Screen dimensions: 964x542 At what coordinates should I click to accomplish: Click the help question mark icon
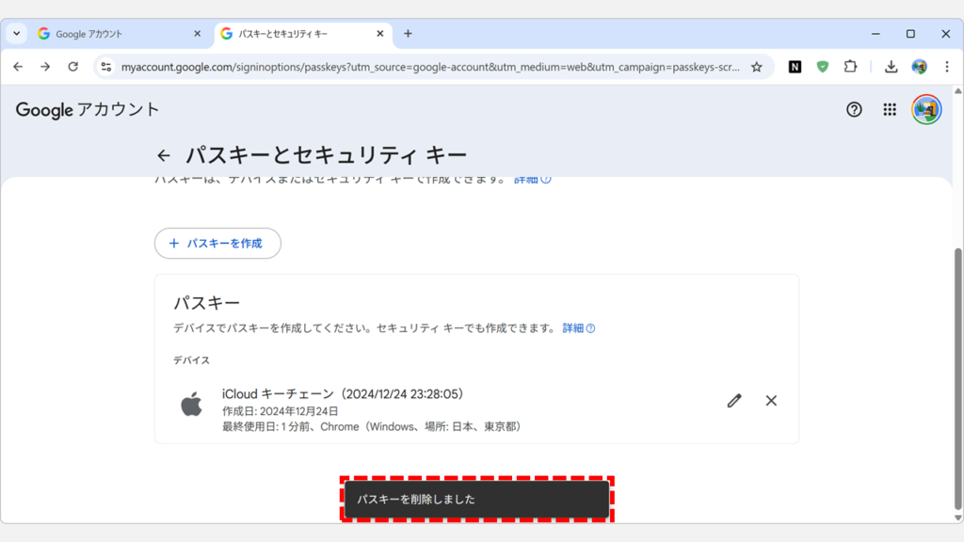click(x=853, y=110)
